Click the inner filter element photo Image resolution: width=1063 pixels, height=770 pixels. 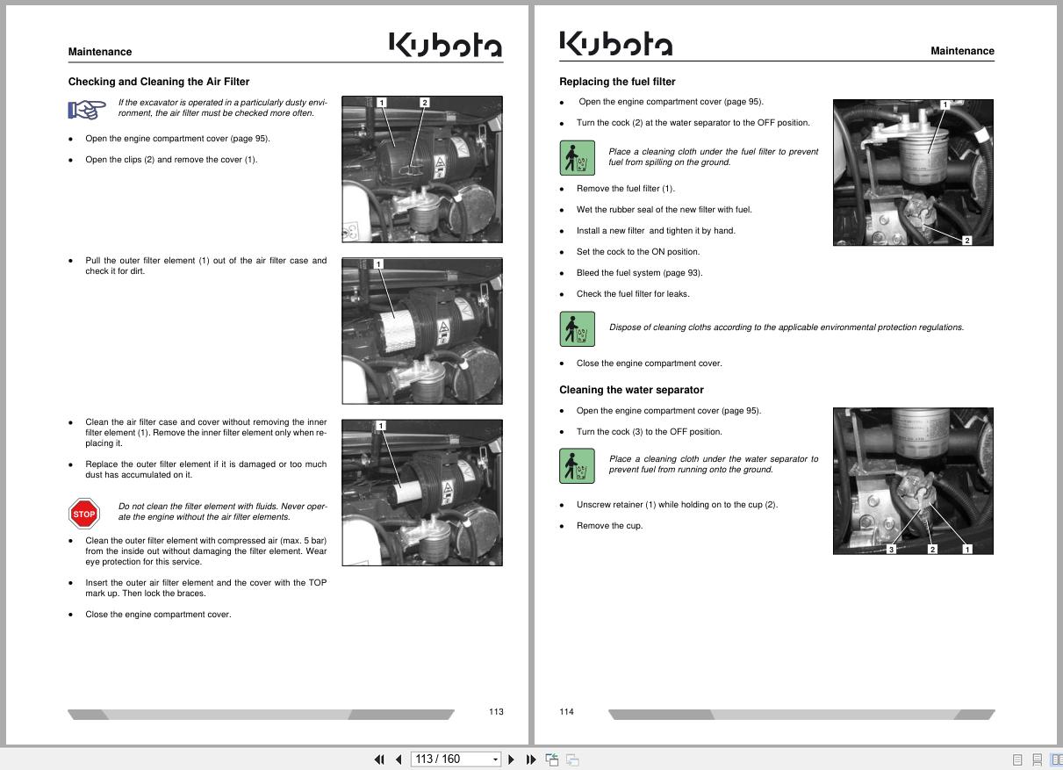(422, 493)
